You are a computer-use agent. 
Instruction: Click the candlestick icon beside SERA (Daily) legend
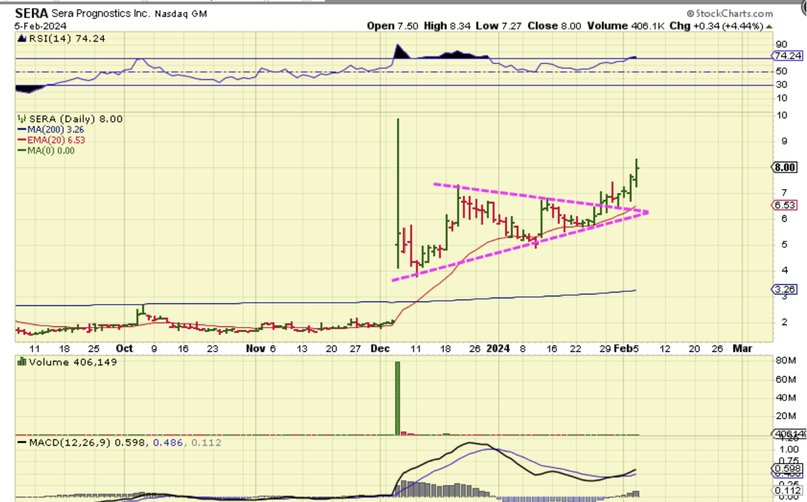tap(20, 119)
